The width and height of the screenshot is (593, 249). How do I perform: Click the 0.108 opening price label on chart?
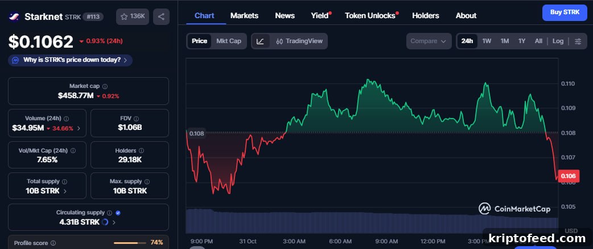(x=197, y=133)
